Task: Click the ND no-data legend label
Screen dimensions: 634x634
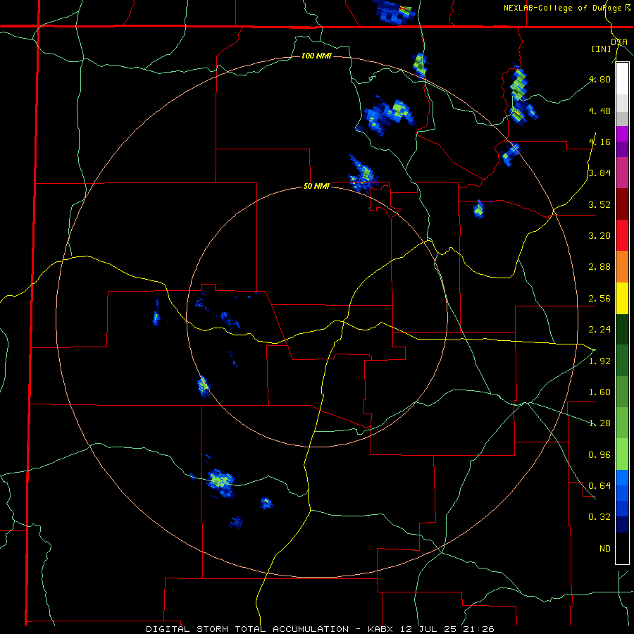Action: point(605,549)
